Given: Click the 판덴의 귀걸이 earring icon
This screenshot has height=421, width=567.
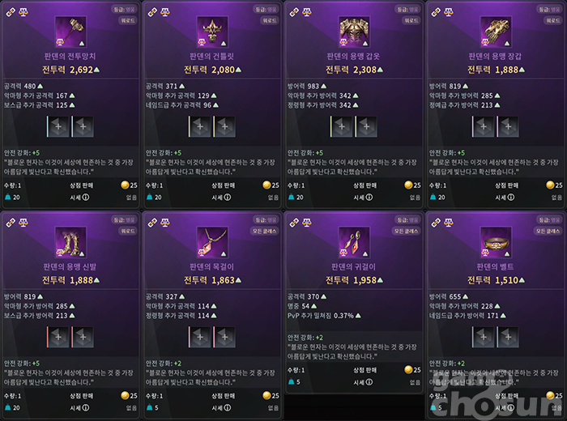Looking at the screenshot, I should coord(354,242).
